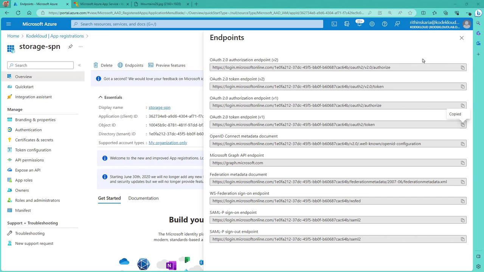Switch to the Documentation tab
The image size is (484, 272).
pos(143,198)
